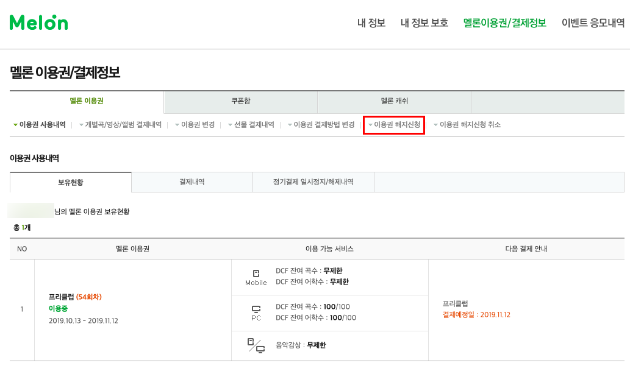This screenshot has height=374, width=630.
Task: Click the 음악감상 : 무제한 text
Action: pyautogui.click(x=301, y=345)
